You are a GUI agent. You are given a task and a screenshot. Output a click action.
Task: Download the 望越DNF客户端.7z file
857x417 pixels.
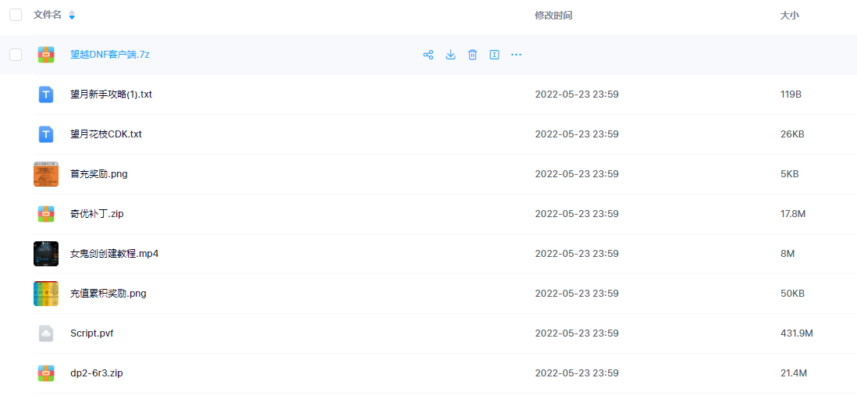pyautogui.click(x=450, y=55)
